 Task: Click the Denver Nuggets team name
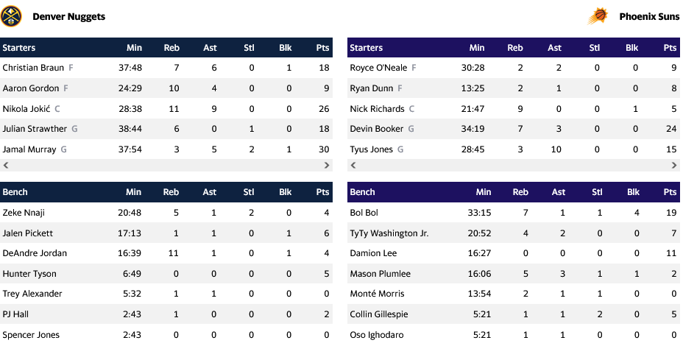68,16
